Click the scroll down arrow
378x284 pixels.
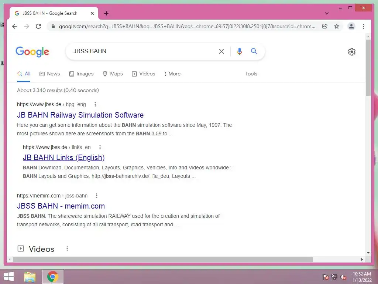coord(368,253)
